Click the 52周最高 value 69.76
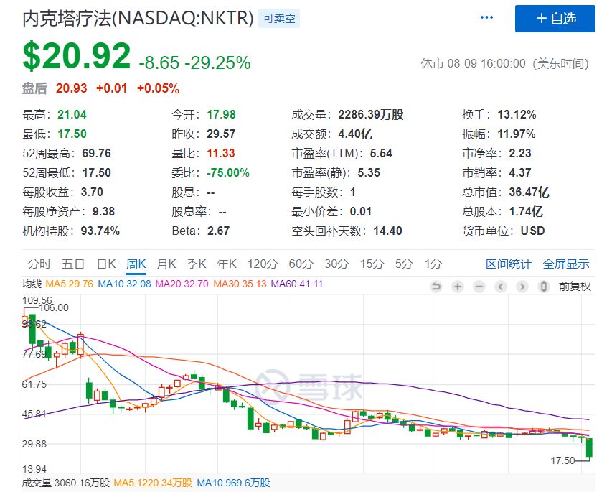Viewport: 612px width, 492px height. 96,153
